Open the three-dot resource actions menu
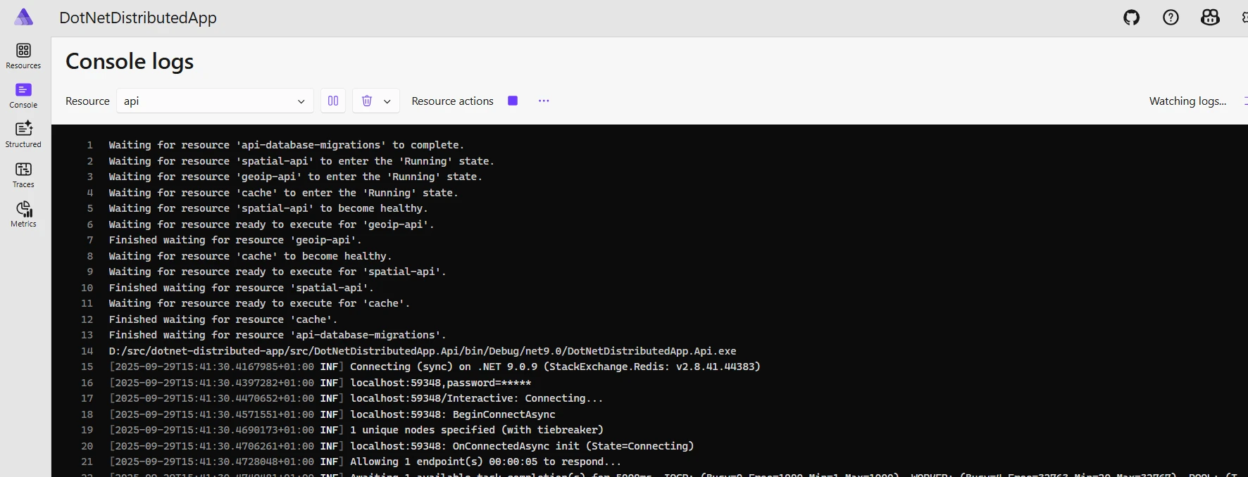The image size is (1248, 477). point(544,101)
